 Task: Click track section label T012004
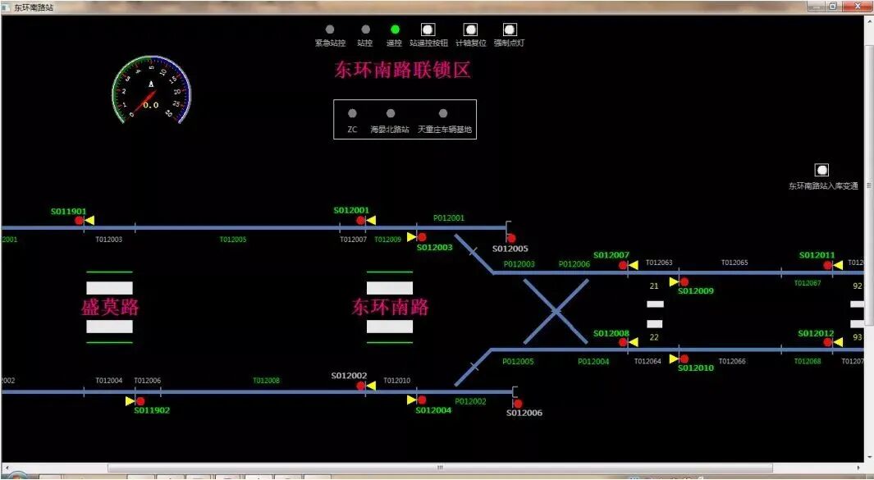pyautogui.click(x=108, y=381)
